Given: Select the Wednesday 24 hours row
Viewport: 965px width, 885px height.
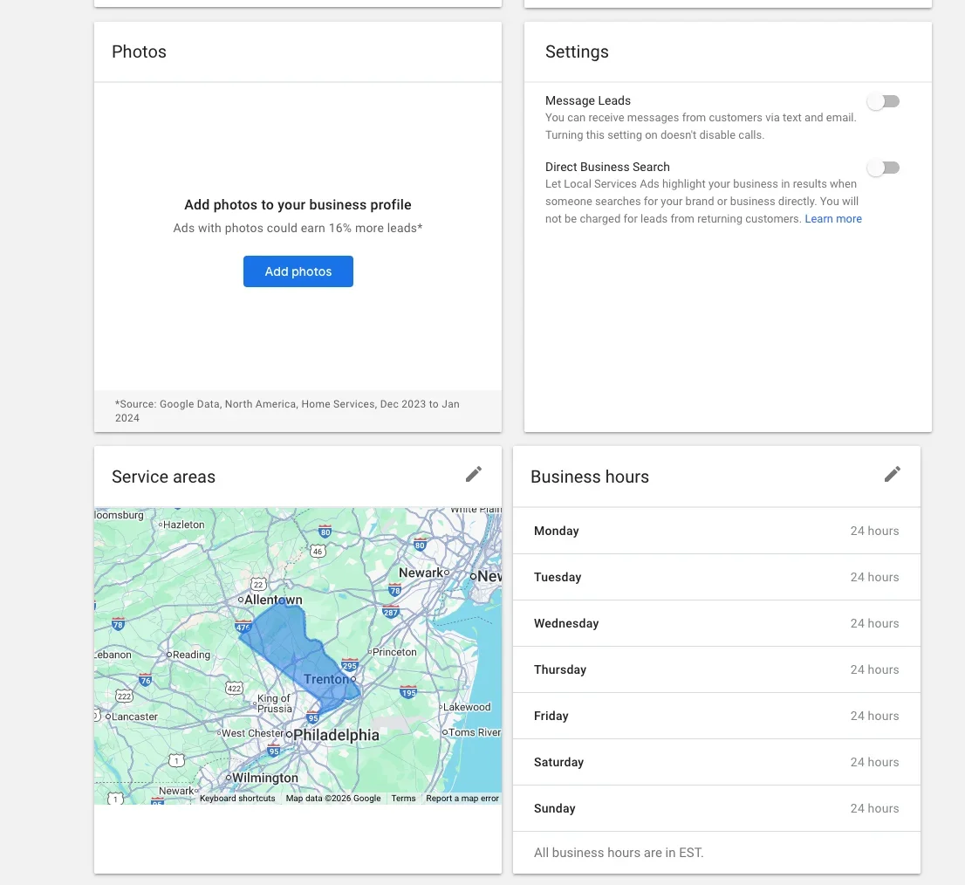Looking at the screenshot, I should 715,623.
